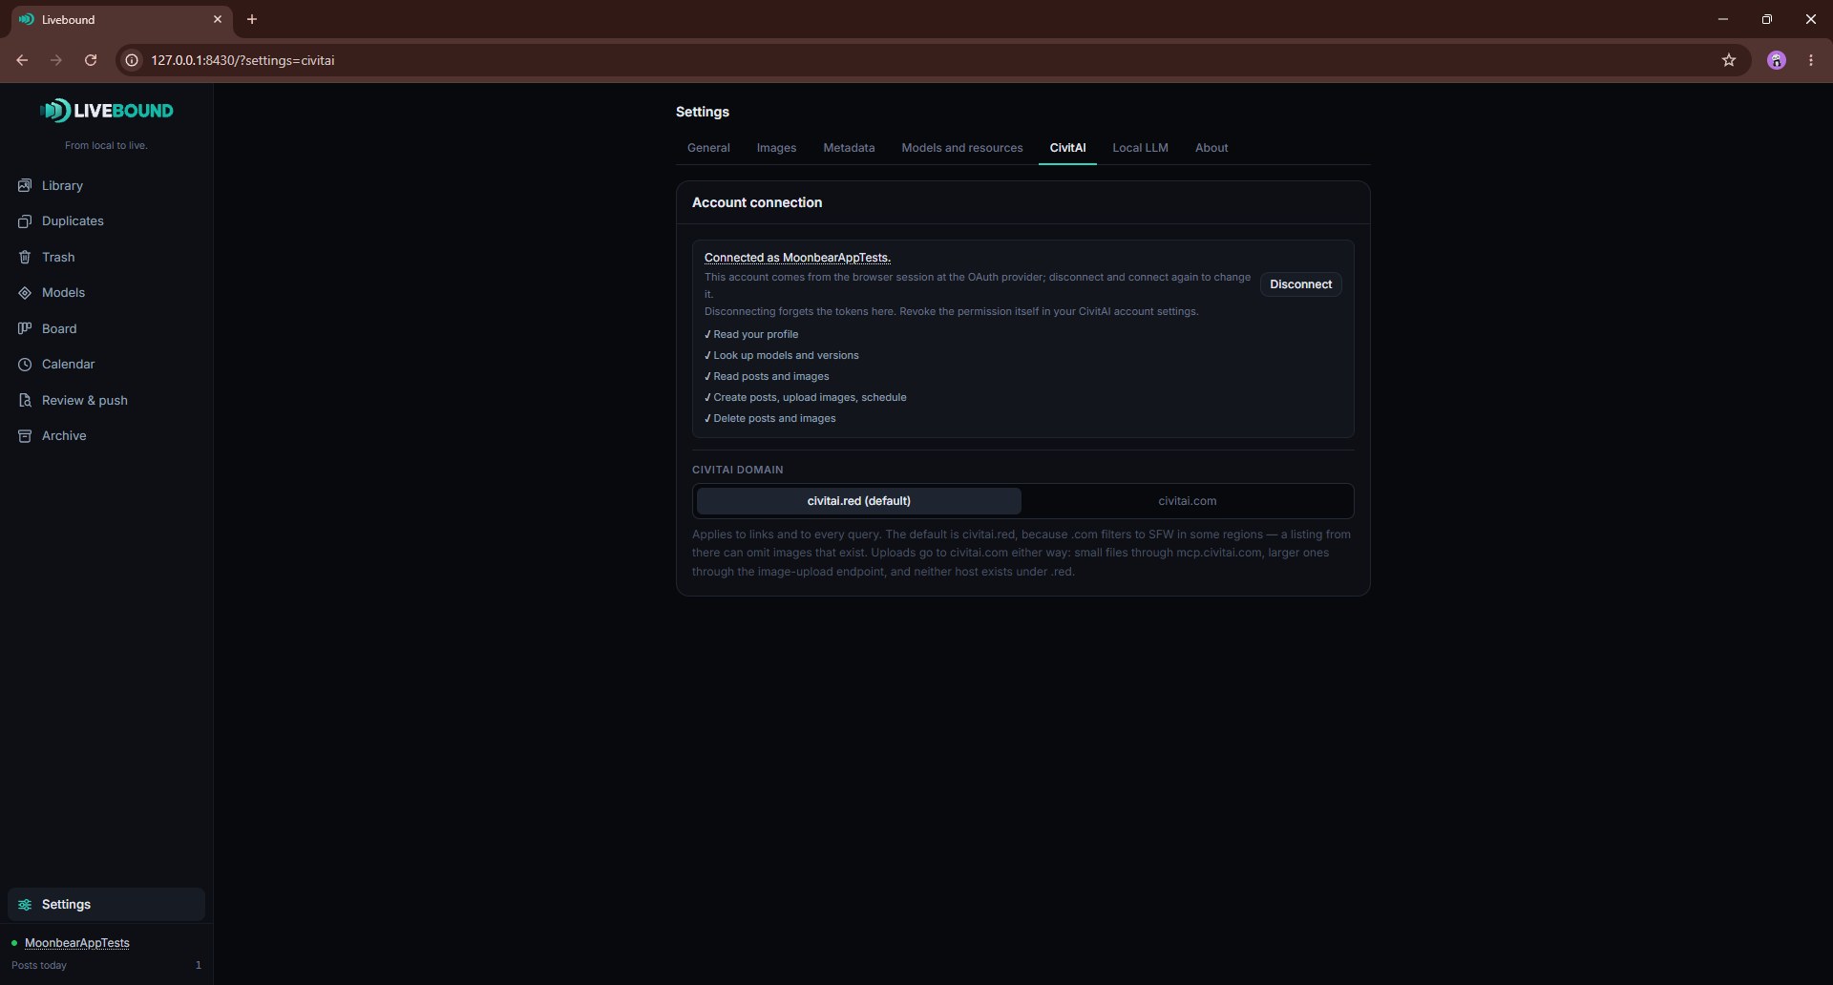This screenshot has height=985, width=1833.
Task: View site information icon in address bar
Action: click(133, 60)
